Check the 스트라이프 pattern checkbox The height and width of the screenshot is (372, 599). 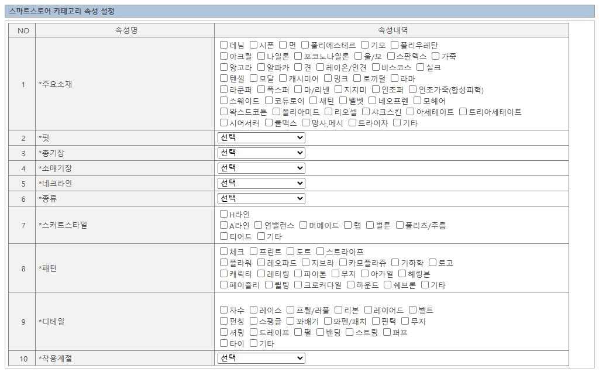pos(321,252)
